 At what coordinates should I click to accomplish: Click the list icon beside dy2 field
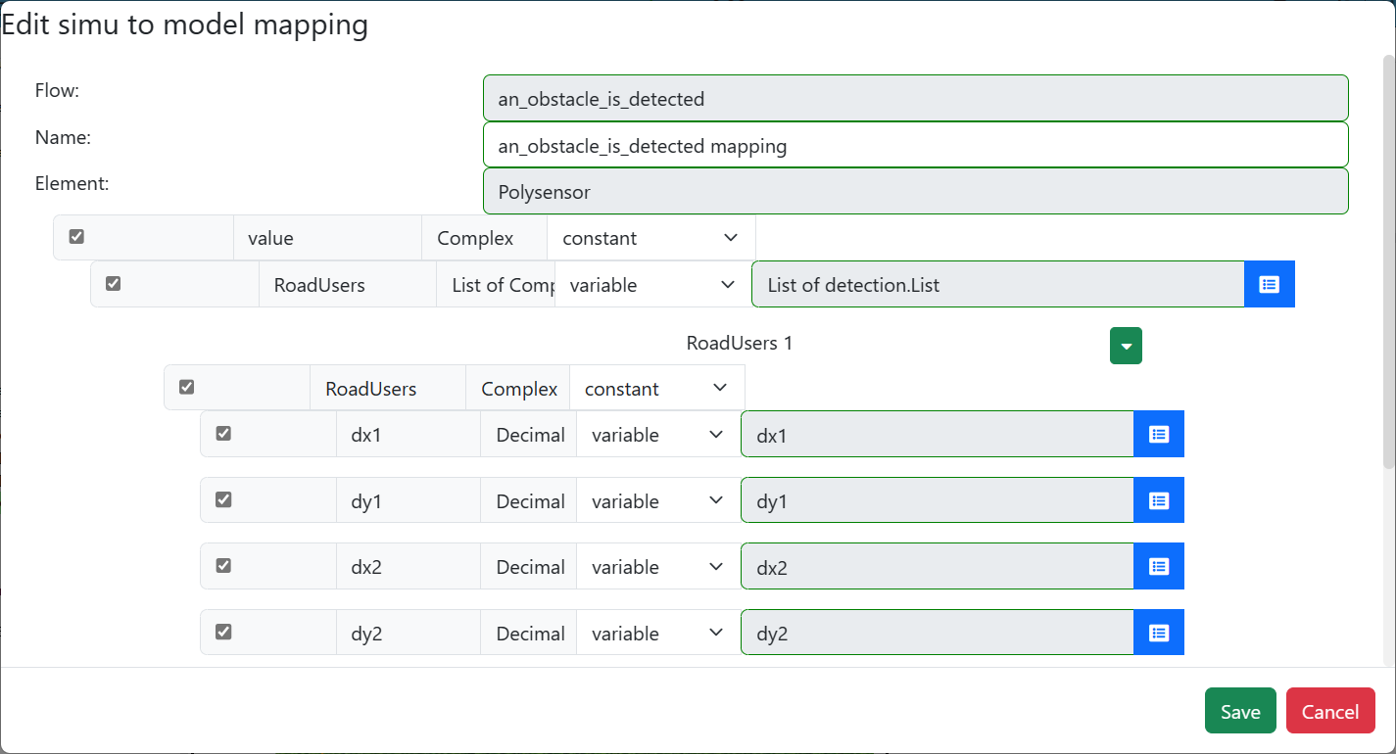tap(1159, 633)
